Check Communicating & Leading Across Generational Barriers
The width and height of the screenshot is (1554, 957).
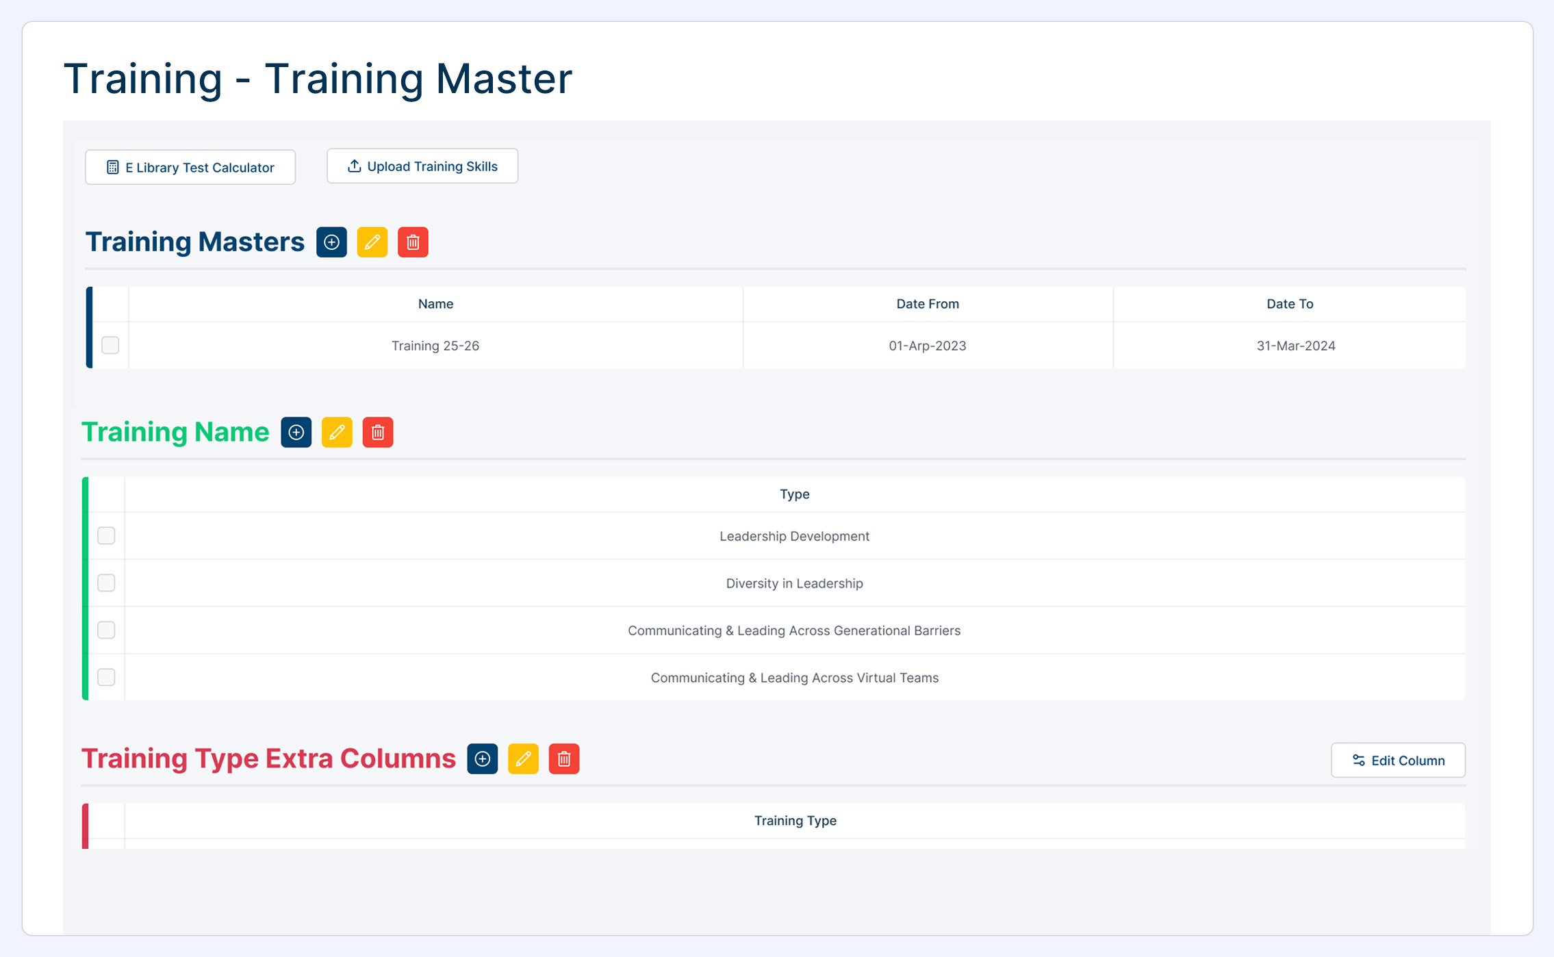click(x=106, y=630)
